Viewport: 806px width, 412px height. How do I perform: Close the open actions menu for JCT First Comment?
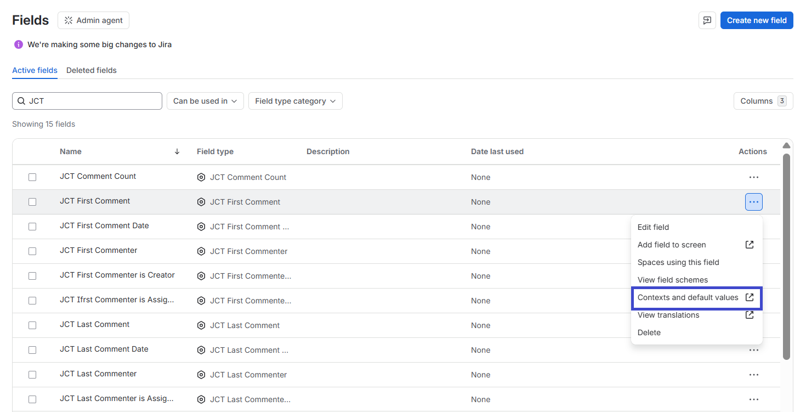tap(754, 202)
